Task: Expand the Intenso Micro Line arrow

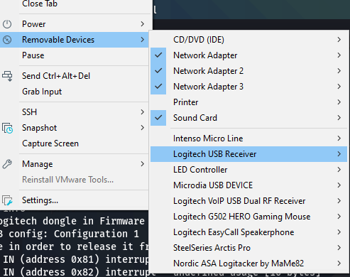Action: tap(339, 138)
